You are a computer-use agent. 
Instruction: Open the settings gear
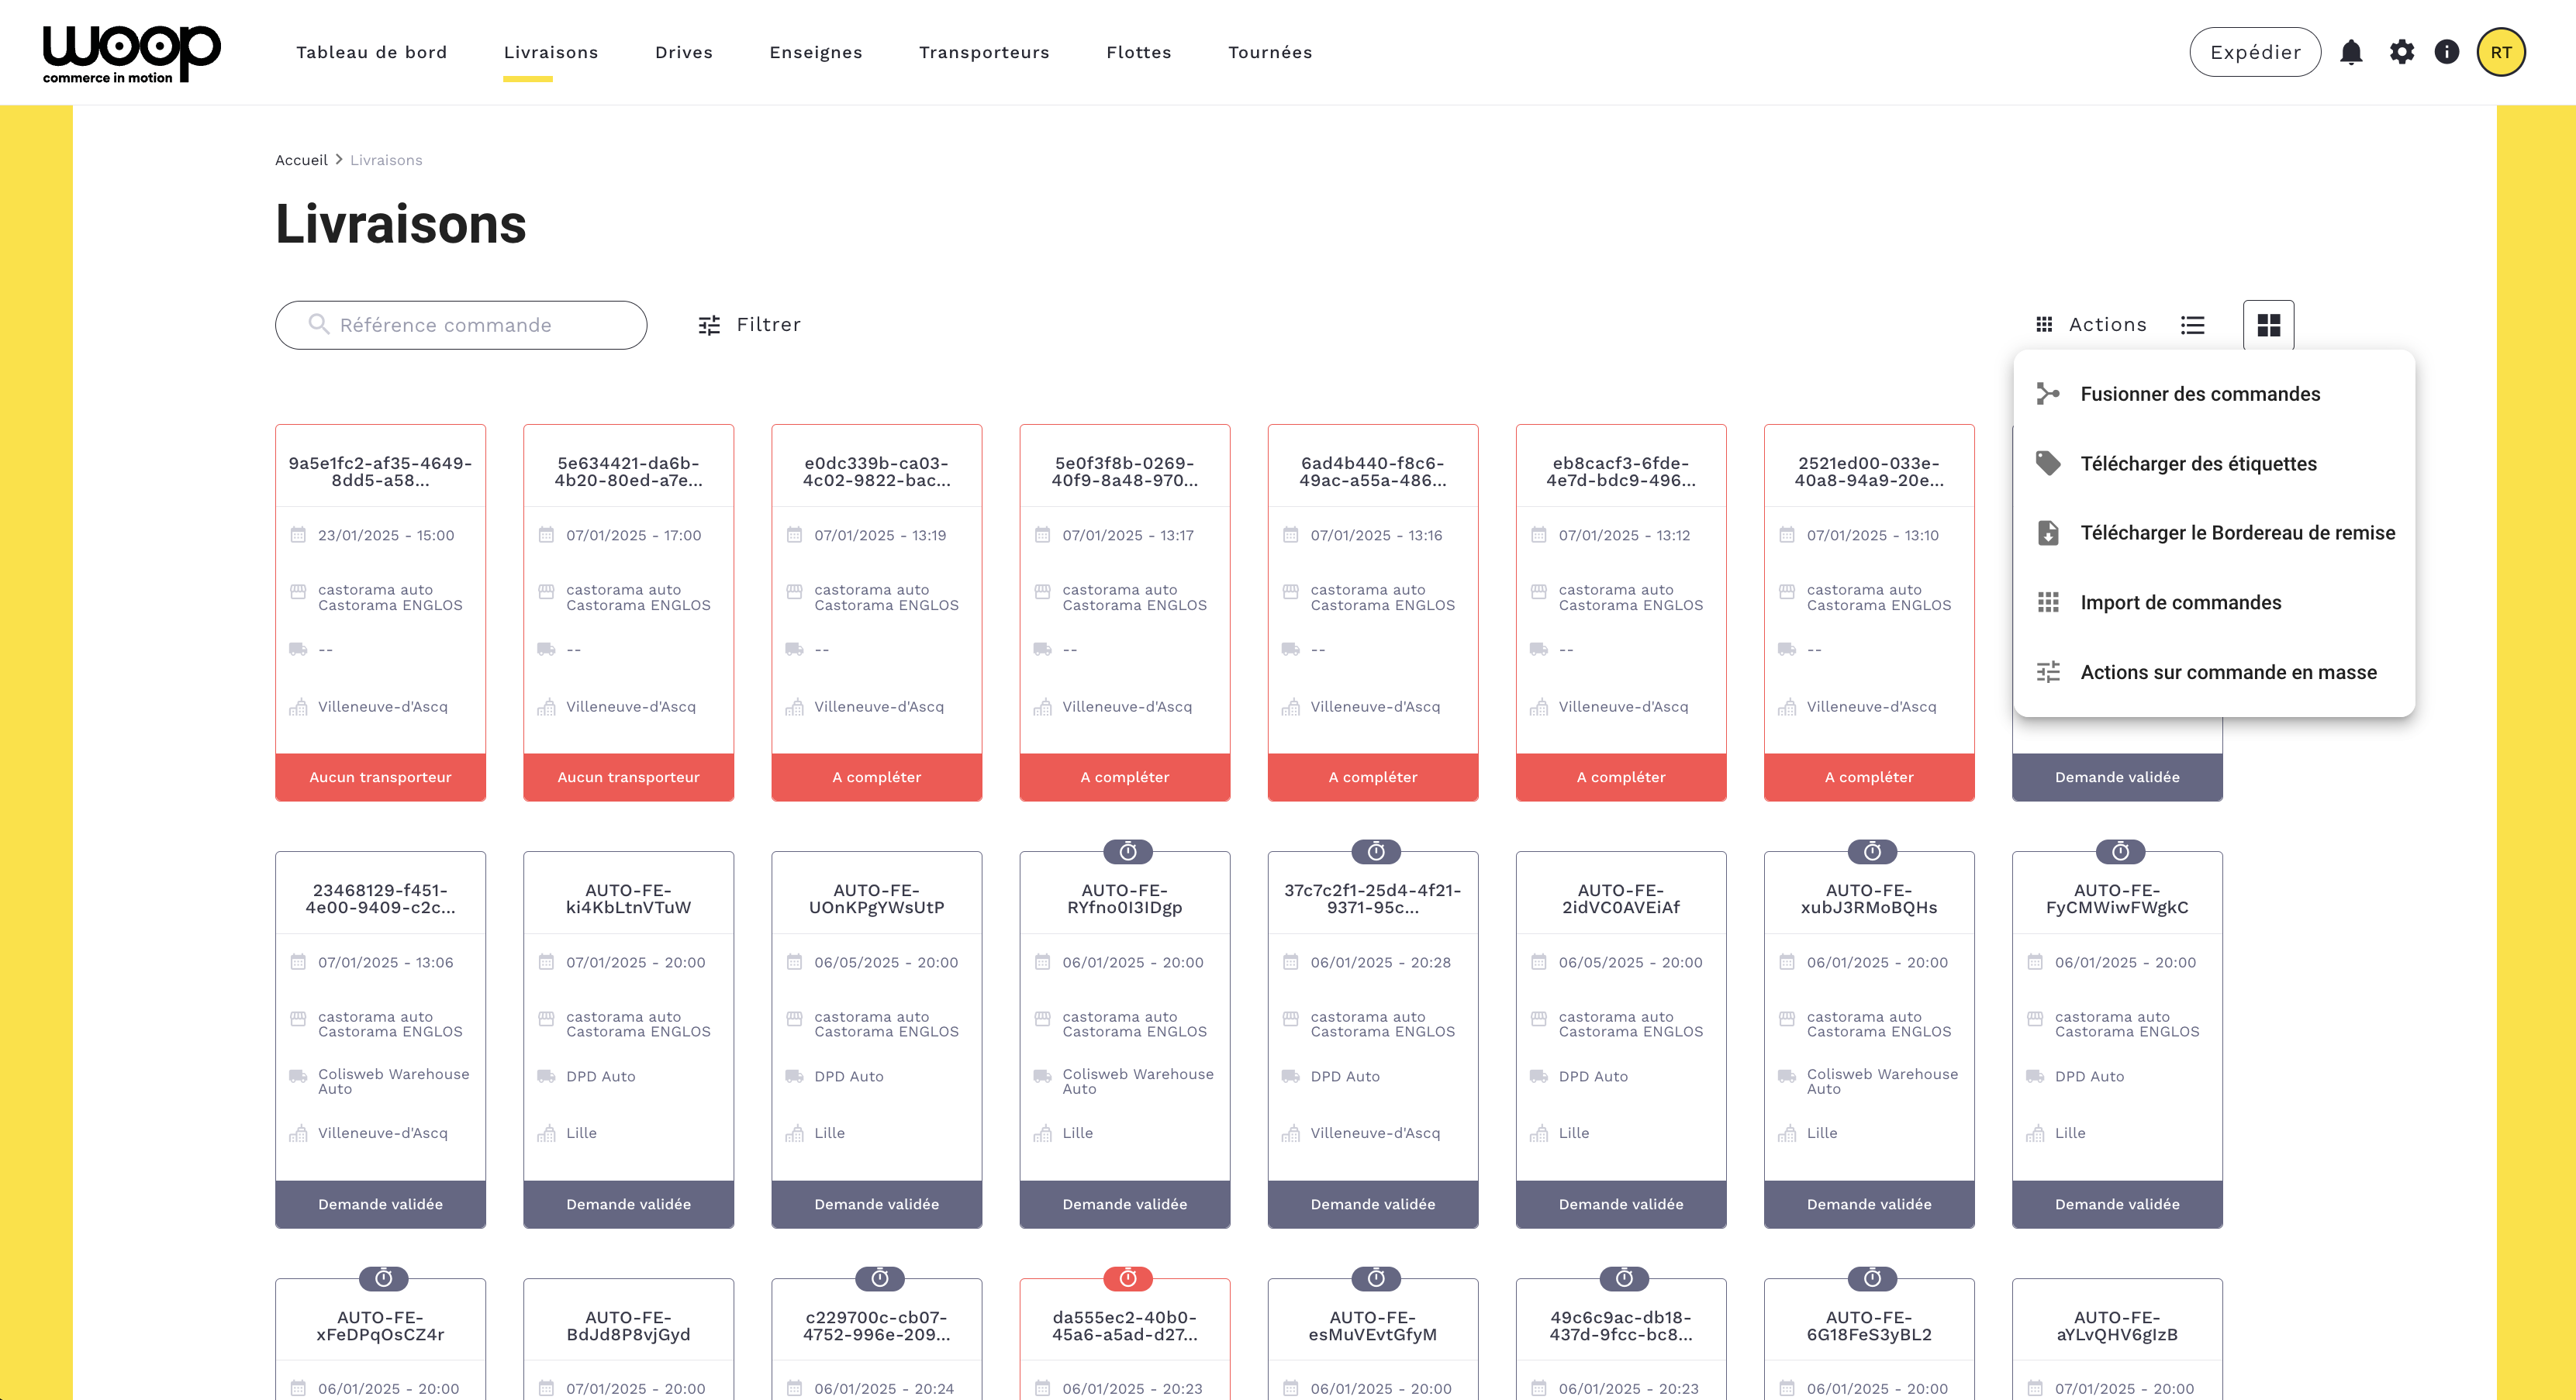point(2401,52)
